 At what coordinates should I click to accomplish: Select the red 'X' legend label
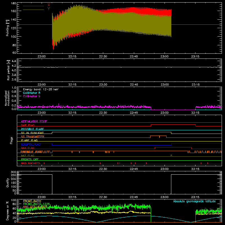(x=49, y=5)
